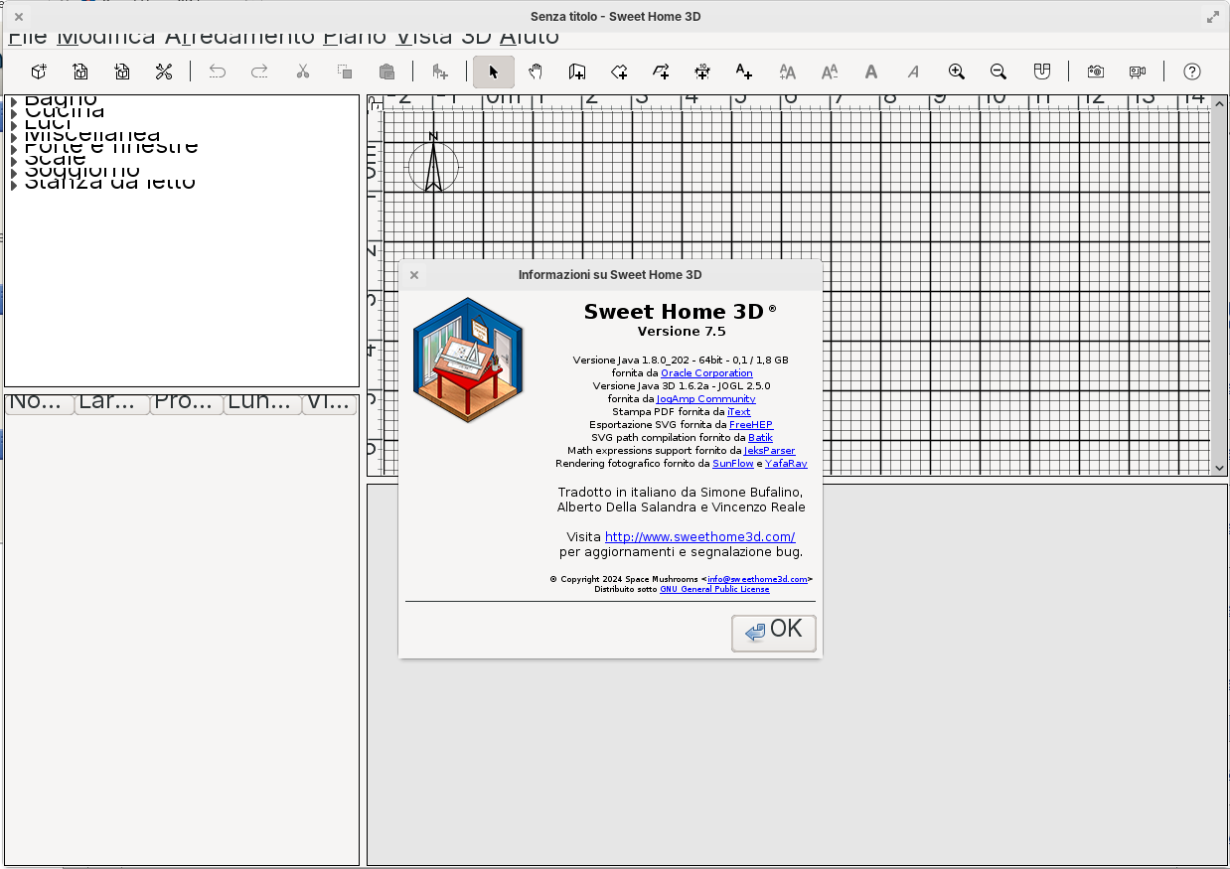Image resolution: width=1230 pixels, height=869 pixels.
Task: Follow the Oracle Corporation link
Action: (706, 373)
